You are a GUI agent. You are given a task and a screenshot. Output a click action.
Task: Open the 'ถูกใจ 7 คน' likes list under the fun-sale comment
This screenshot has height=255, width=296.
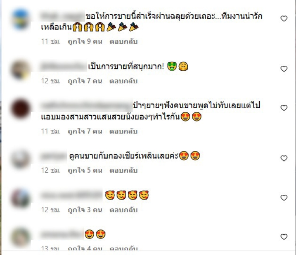pos(85,81)
